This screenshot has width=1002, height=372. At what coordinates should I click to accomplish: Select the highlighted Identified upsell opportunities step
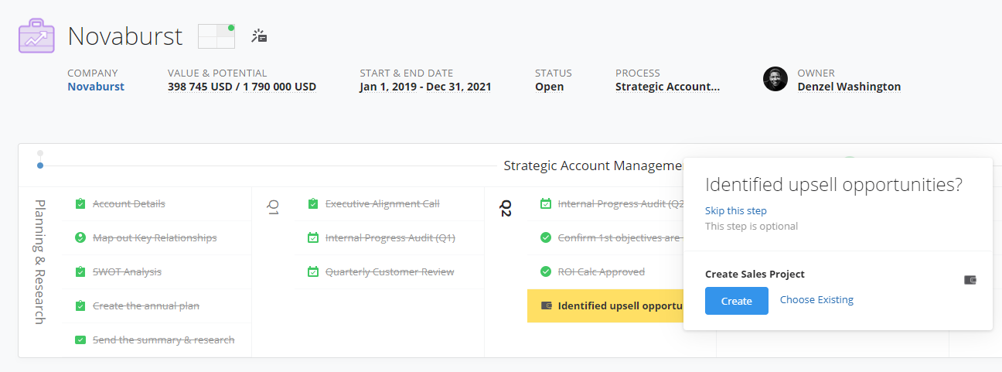point(605,306)
